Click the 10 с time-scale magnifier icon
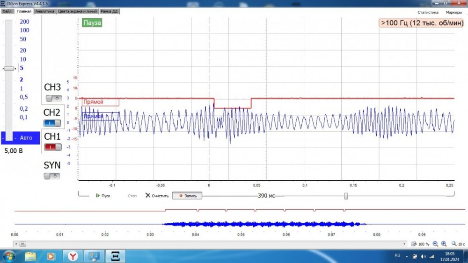The width and height of the screenshot is (468, 263). tap(453, 244)
